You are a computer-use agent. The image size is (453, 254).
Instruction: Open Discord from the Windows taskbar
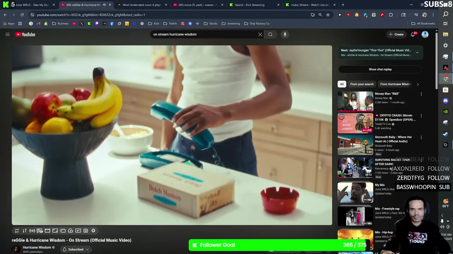point(446,101)
